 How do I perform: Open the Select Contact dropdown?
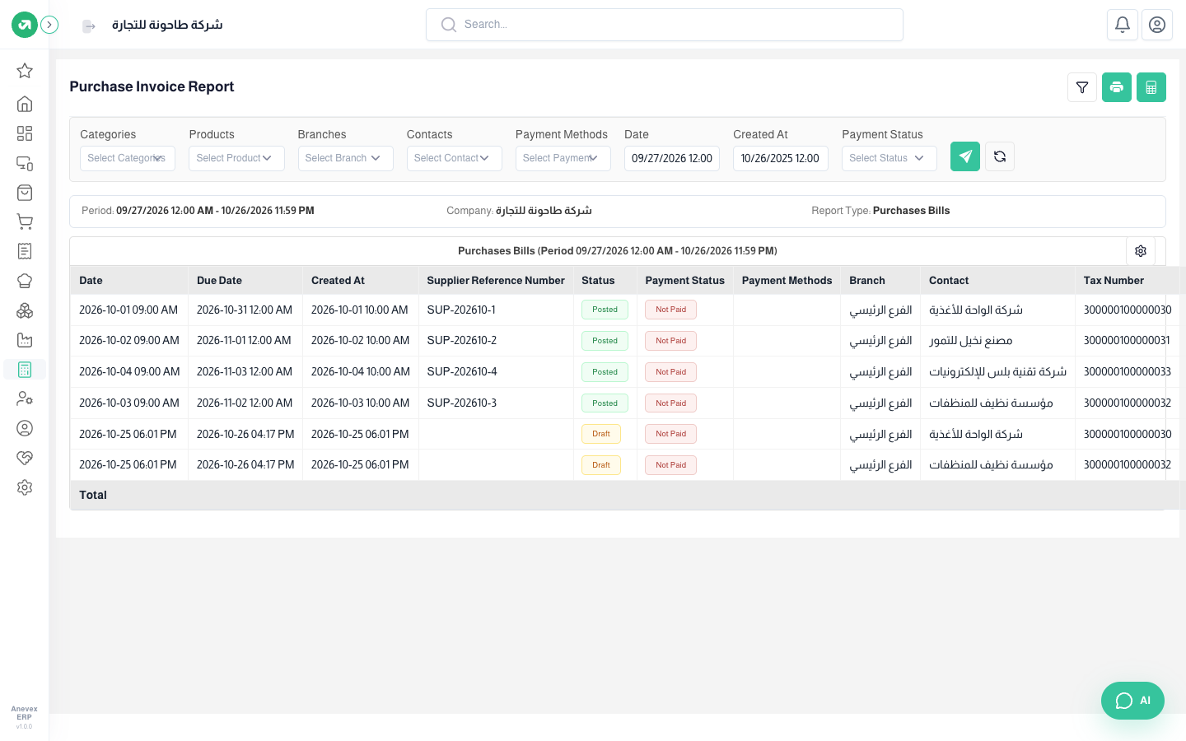[x=455, y=158]
